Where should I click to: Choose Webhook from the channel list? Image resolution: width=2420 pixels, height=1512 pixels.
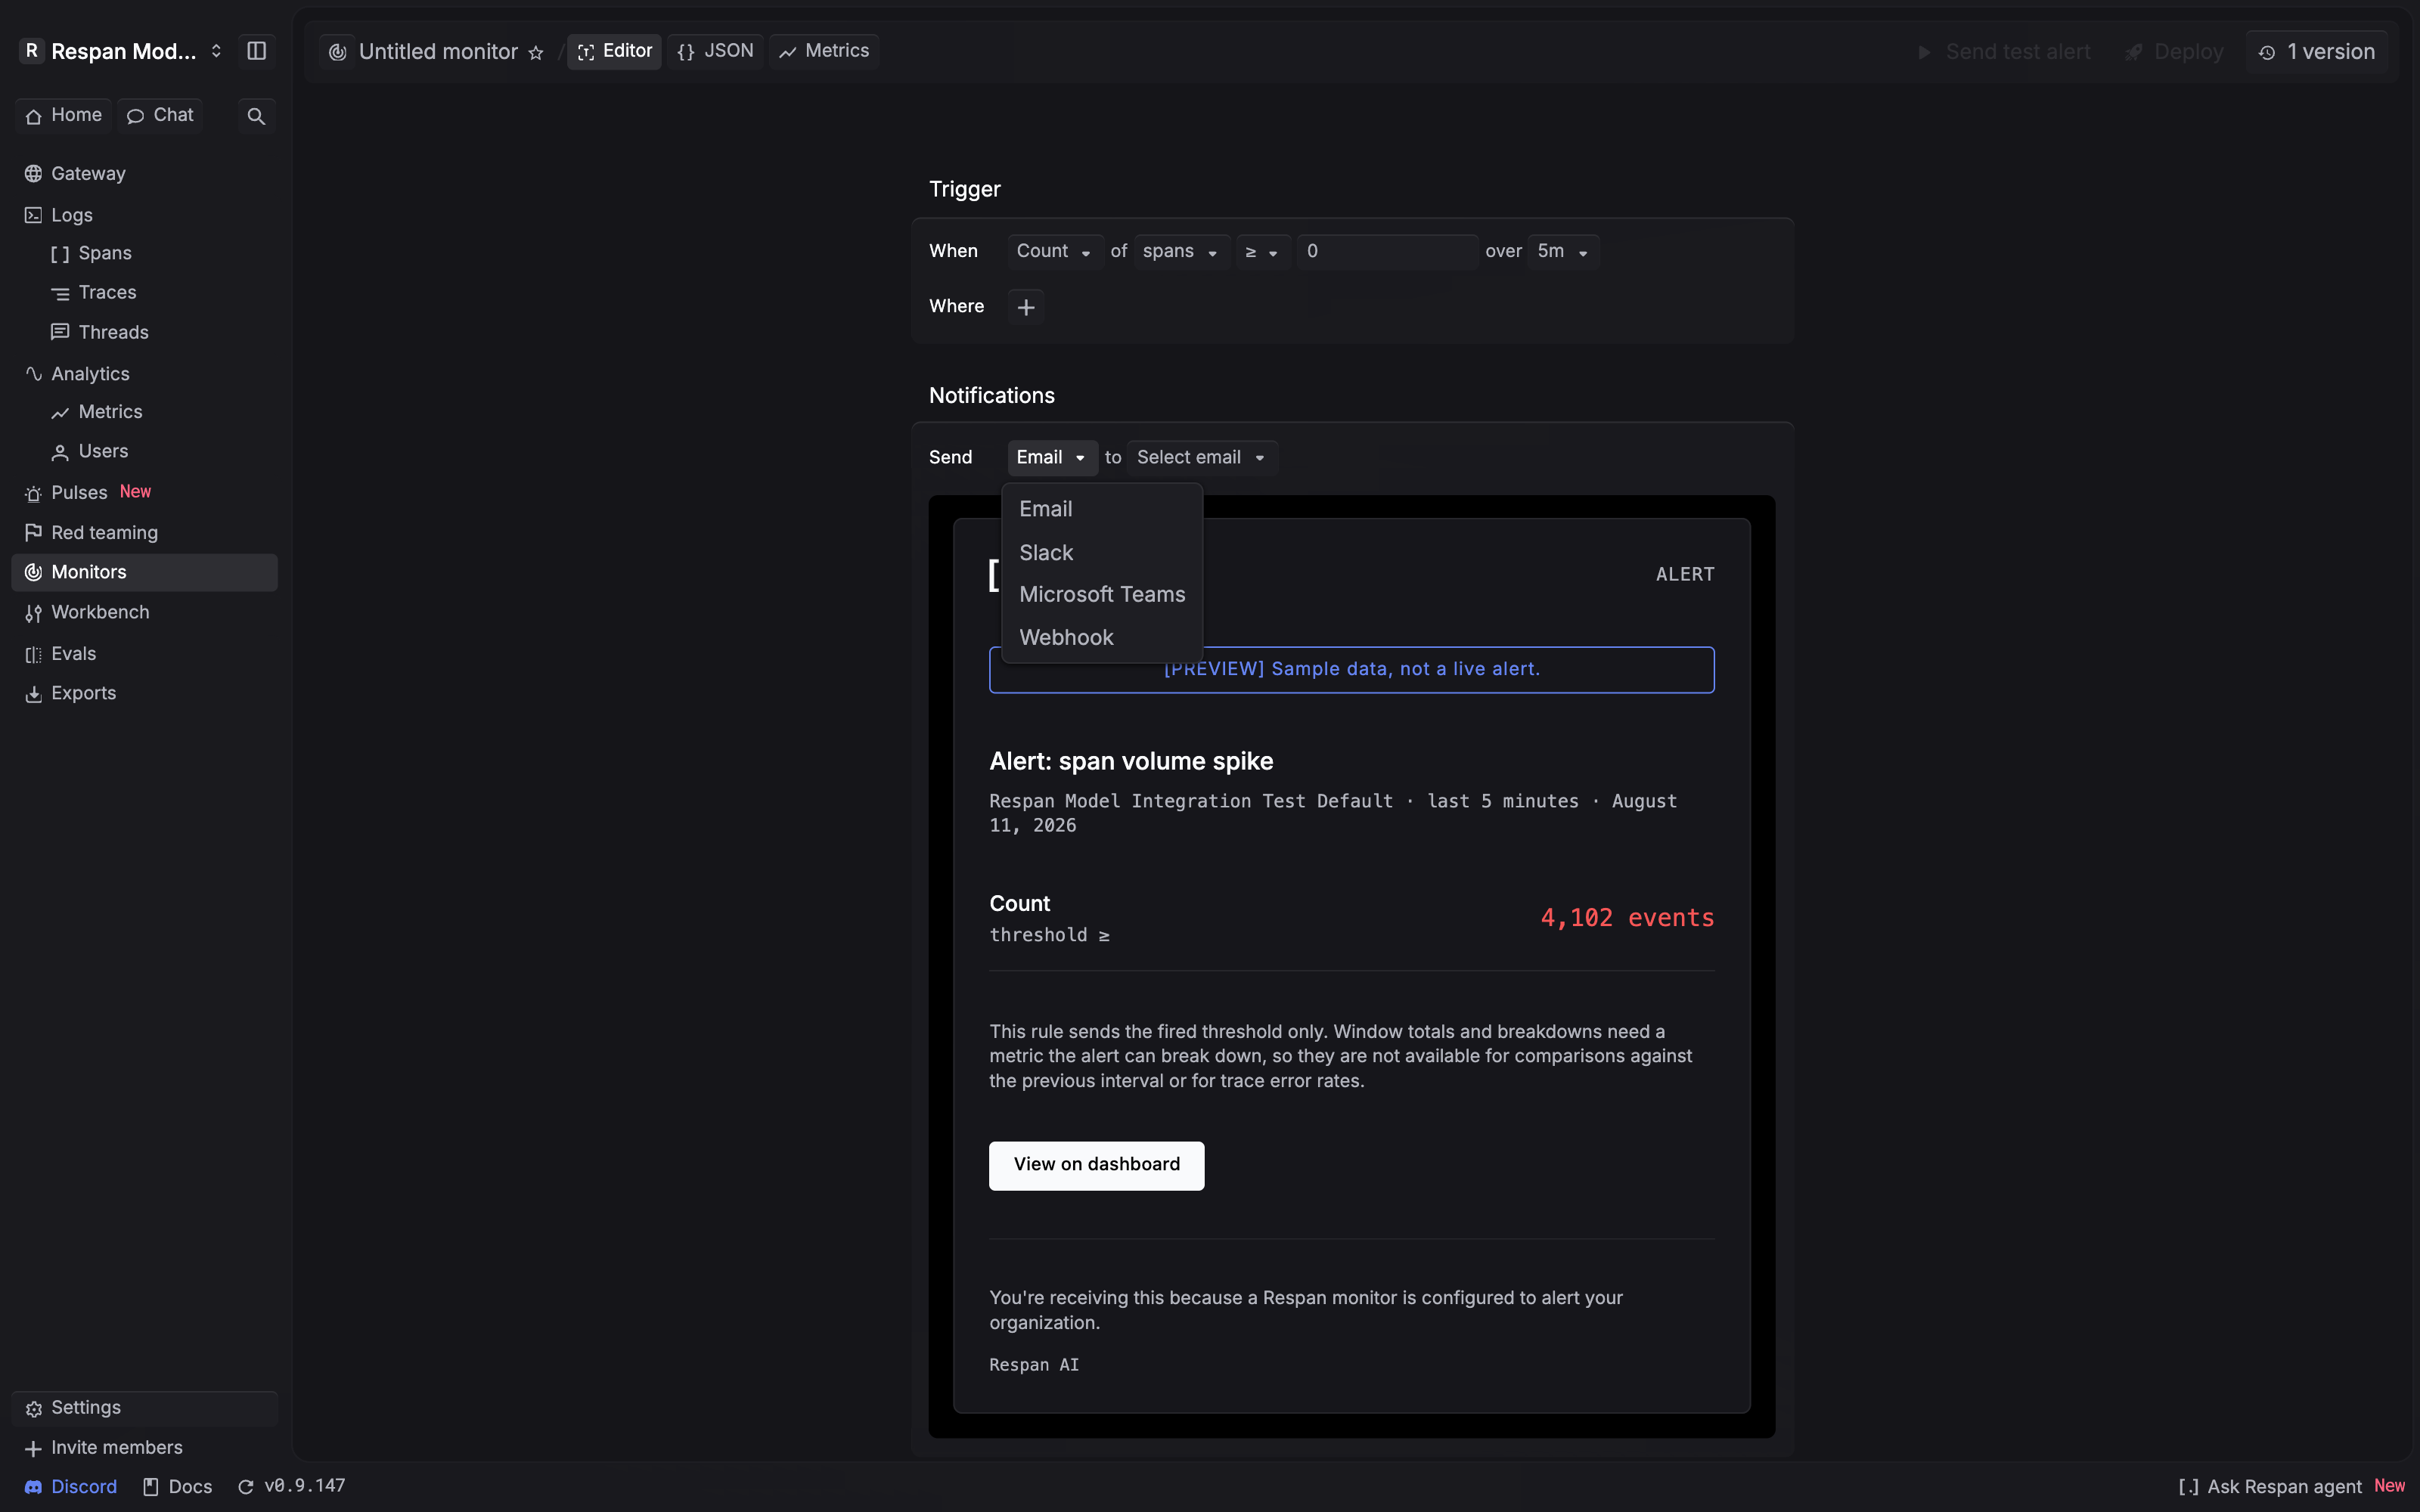(x=1102, y=638)
